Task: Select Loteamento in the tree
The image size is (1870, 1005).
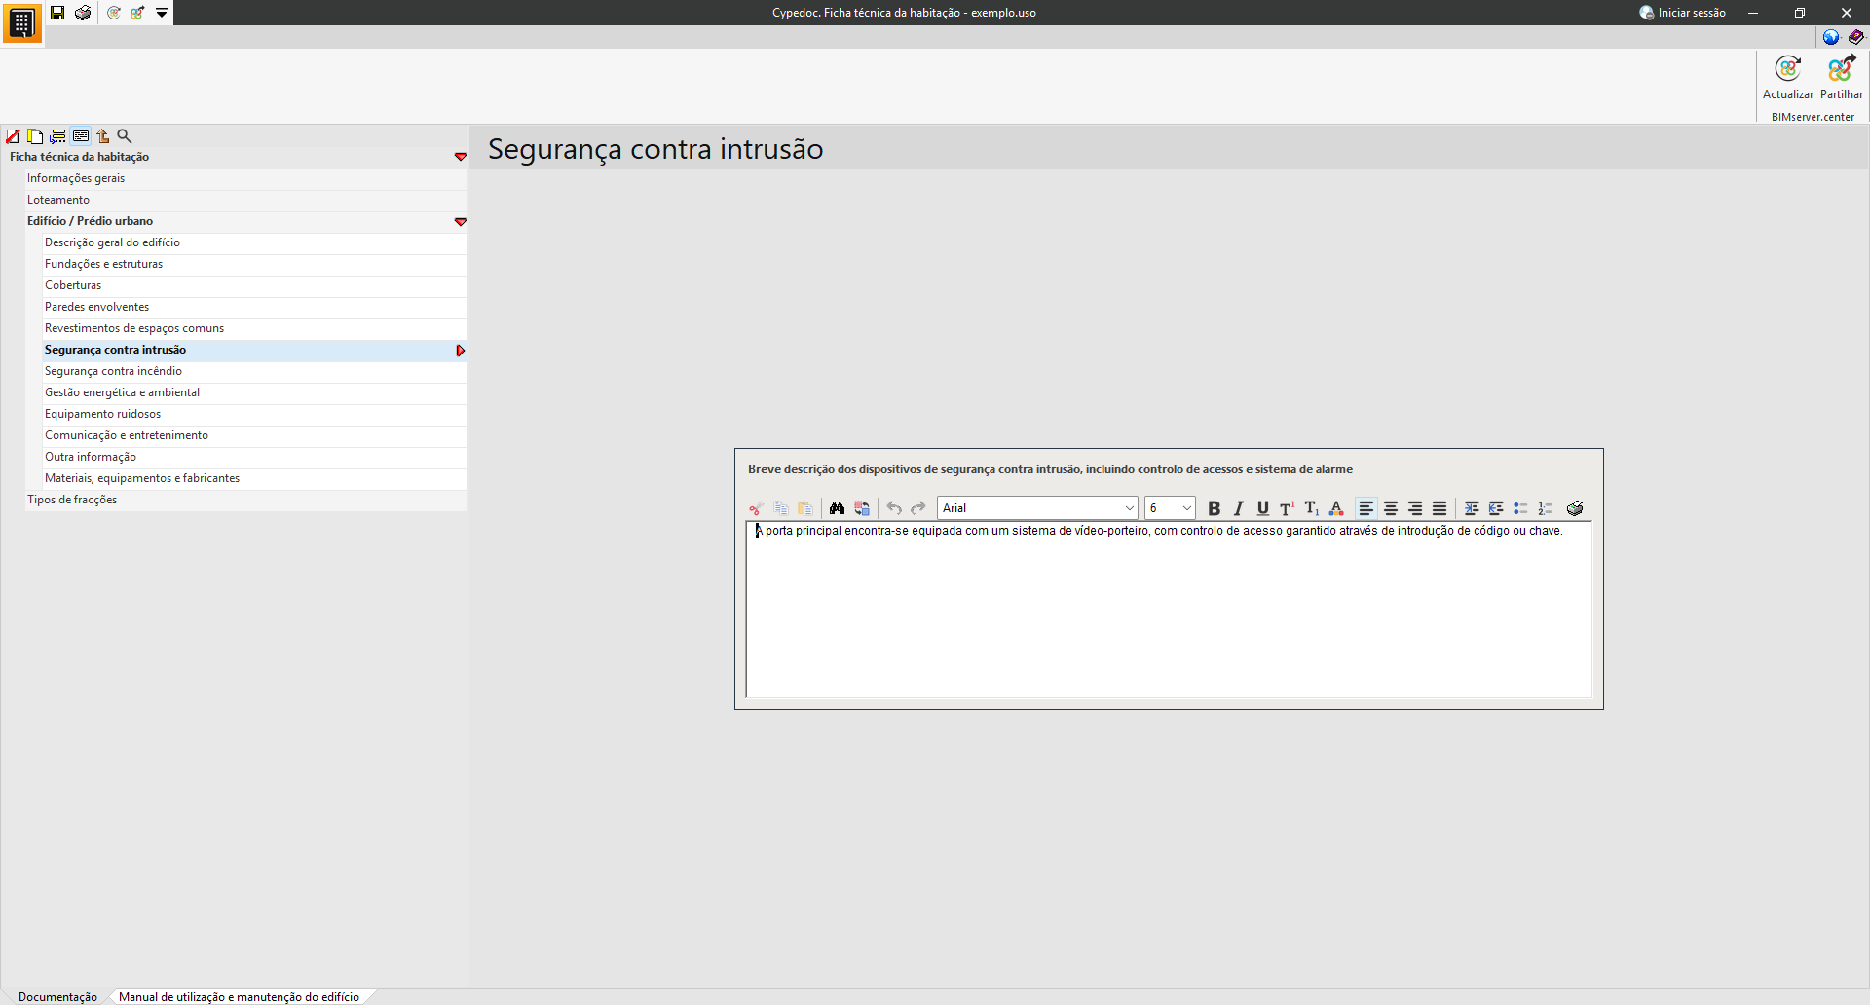Action: (246, 200)
